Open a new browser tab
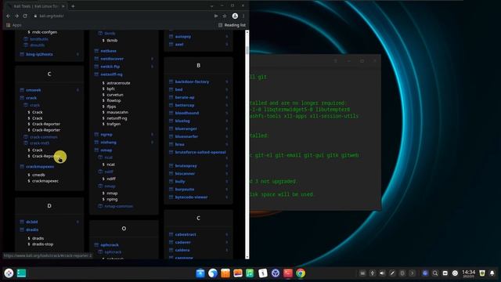Image resolution: width=501 pixels, height=282 pixels. click(73, 6)
